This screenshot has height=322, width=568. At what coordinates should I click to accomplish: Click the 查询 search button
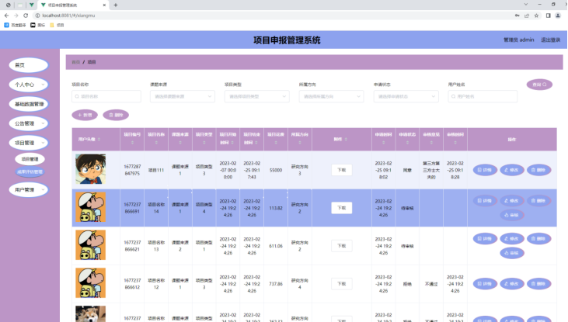[x=539, y=85]
